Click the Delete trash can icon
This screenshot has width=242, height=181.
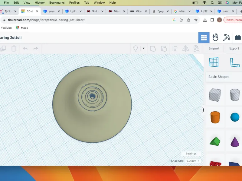pyautogui.click(x=14, y=49)
